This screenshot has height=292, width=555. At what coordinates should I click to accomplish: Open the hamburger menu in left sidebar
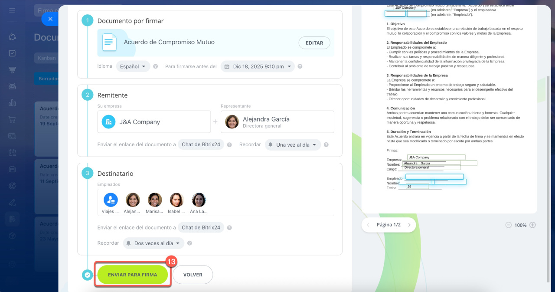coord(12,10)
